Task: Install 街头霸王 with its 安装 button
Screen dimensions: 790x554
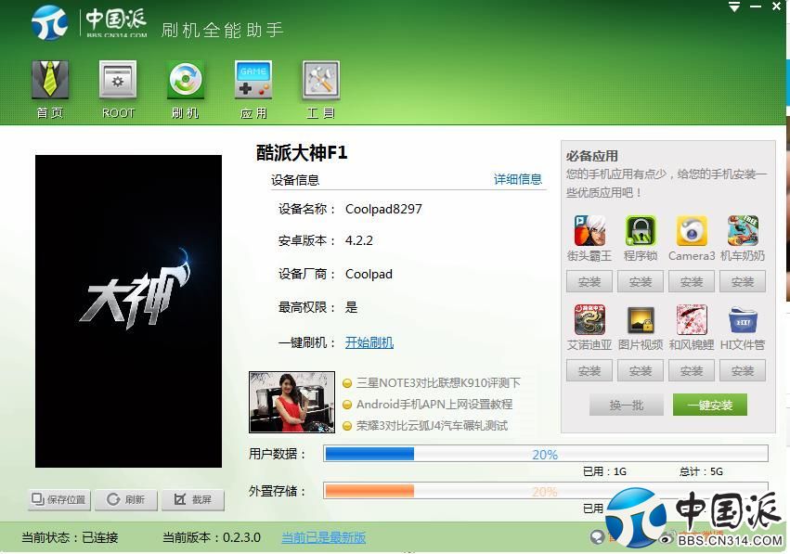Action: [589, 281]
